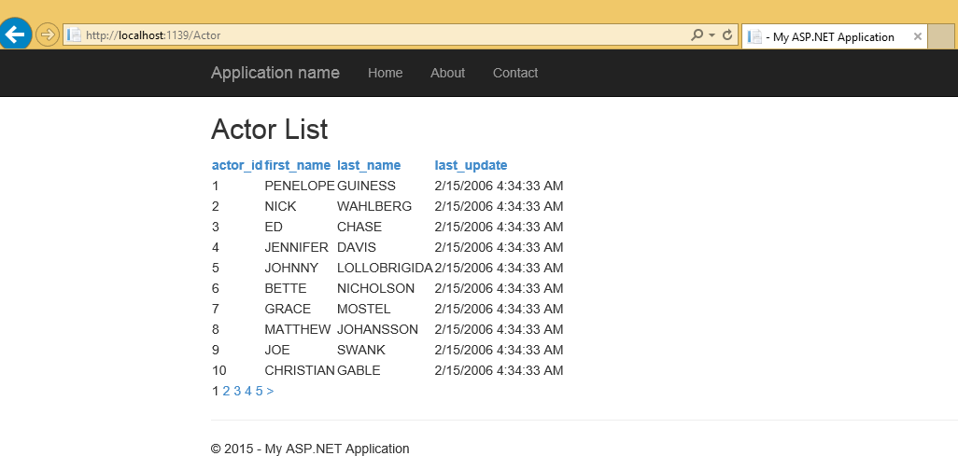This screenshot has width=958, height=456.
Task: Click the page icon in address bar
Action: [74, 35]
